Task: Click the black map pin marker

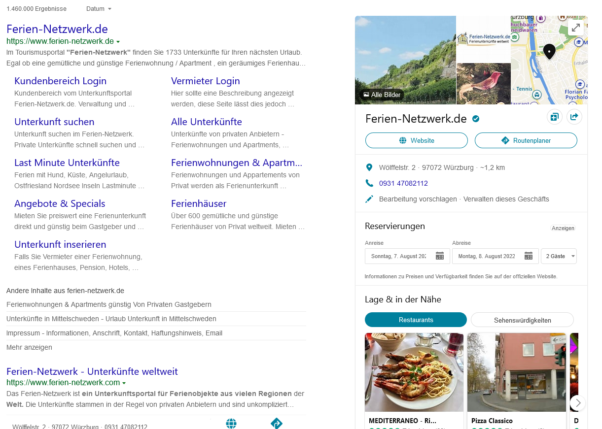Action: coord(549,51)
